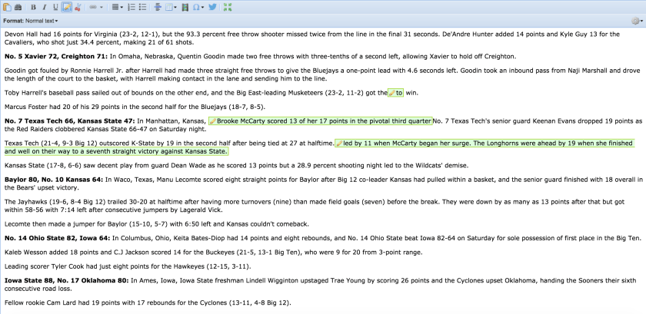Toggle bold formatting
The height and width of the screenshot is (314, 646).
pos(33,7)
